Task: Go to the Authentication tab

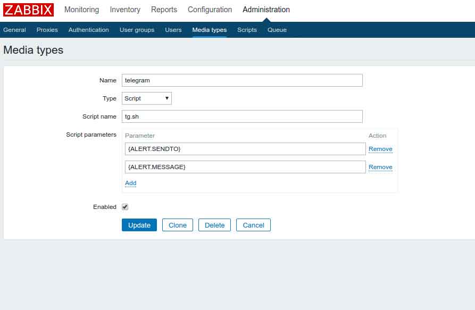Action: tap(88, 30)
